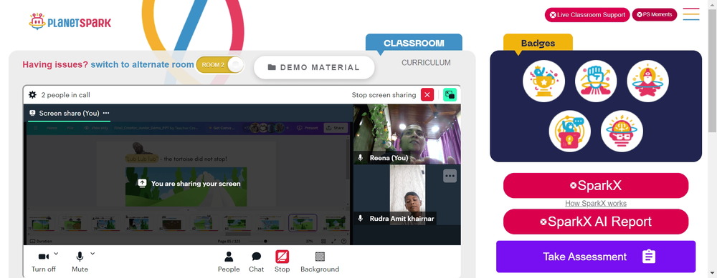Open the Chat panel
The image size is (717, 278).
[x=256, y=262]
